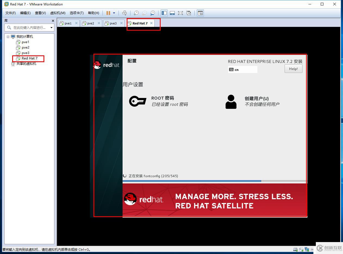Image resolution: width=343 pixels, height=254 pixels.
Task: Close the pve2 tab
Action: [x=99, y=23]
